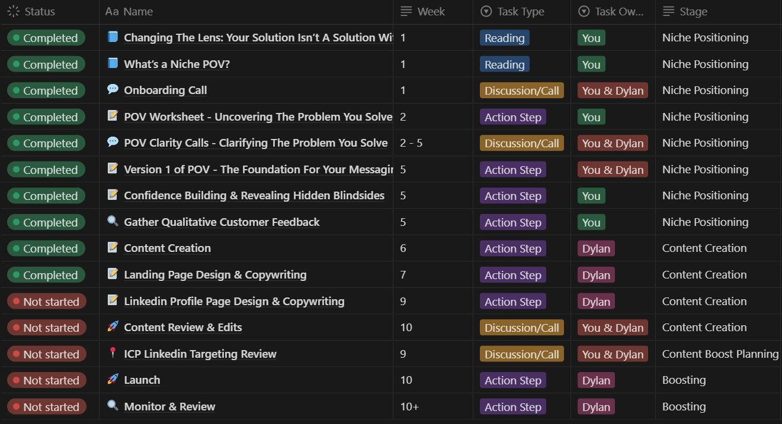Viewport: 782px width, 424px height.
Task: Open the Task Owner column header menu
Action: (618, 12)
